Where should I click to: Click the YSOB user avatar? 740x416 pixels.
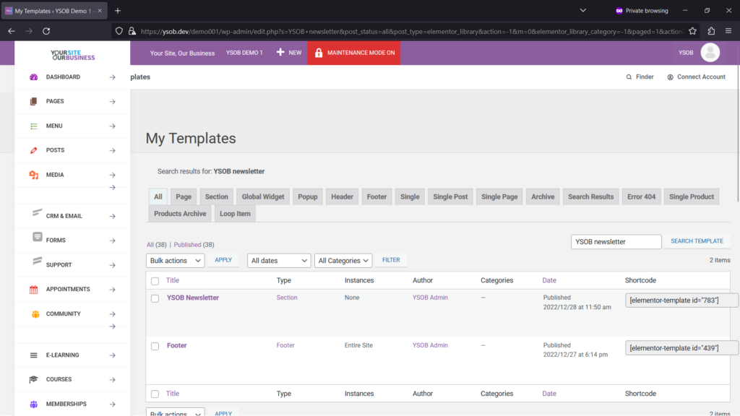tap(710, 52)
